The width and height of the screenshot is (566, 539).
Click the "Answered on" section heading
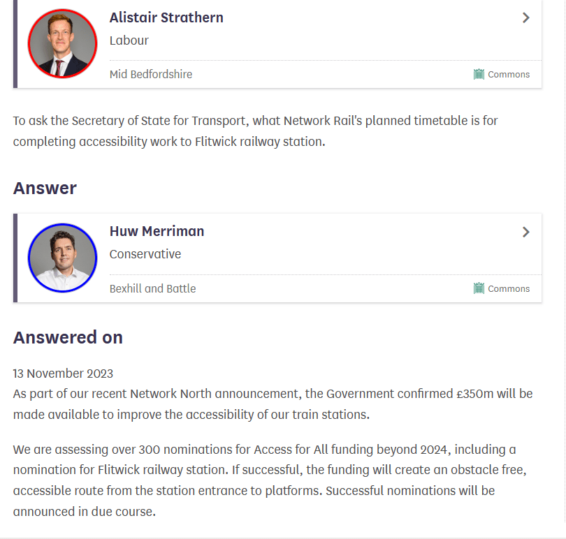coord(68,338)
